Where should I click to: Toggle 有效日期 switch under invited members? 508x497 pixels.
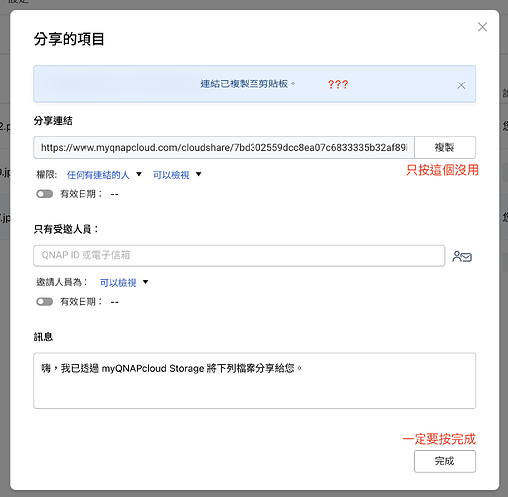45,302
